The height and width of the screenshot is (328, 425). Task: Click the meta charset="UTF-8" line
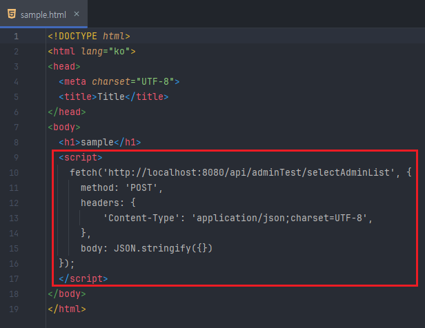pos(119,81)
